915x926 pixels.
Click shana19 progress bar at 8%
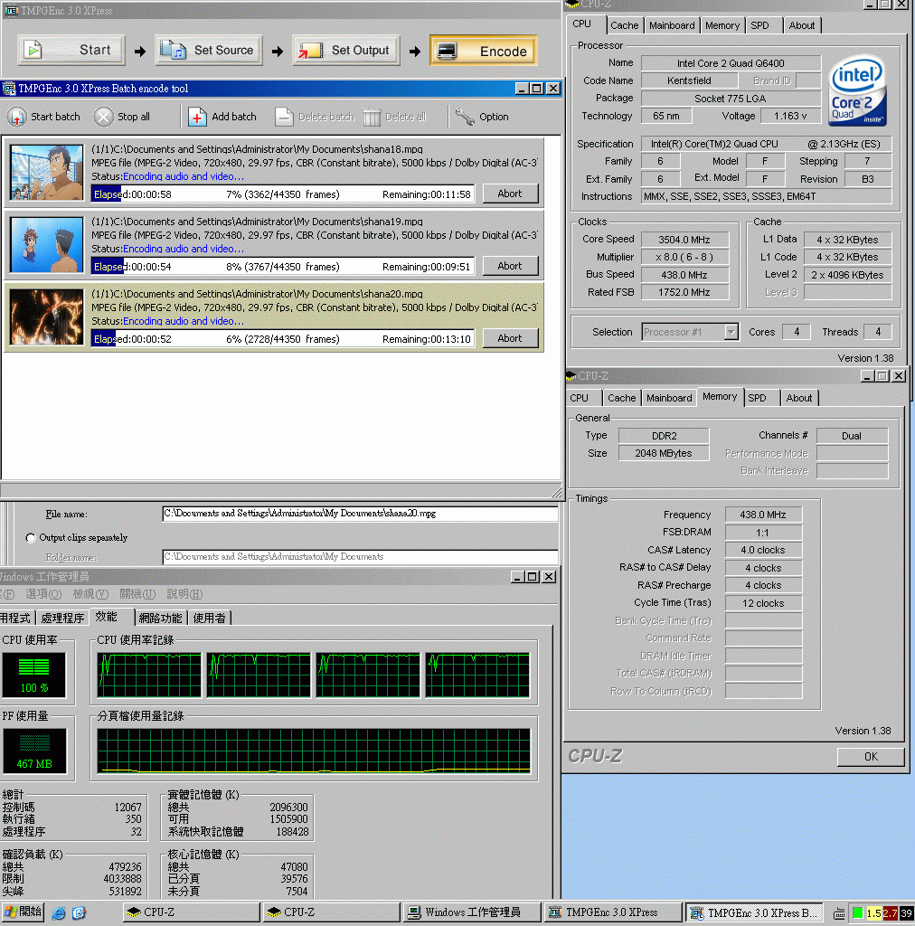coord(283,267)
